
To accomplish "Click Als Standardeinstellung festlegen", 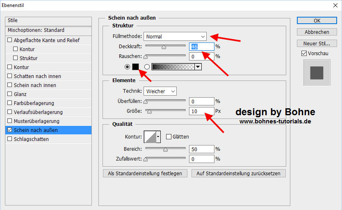I will pyautogui.click(x=145, y=173).
